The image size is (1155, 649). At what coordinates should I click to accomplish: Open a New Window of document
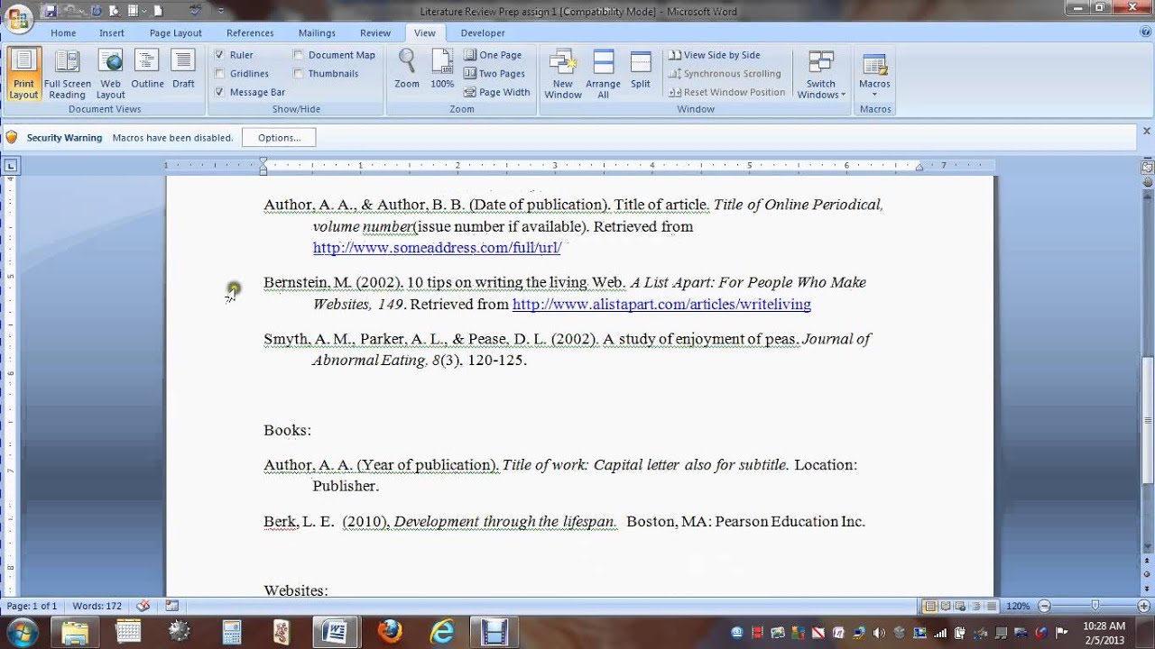pyautogui.click(x=563, y=74)
